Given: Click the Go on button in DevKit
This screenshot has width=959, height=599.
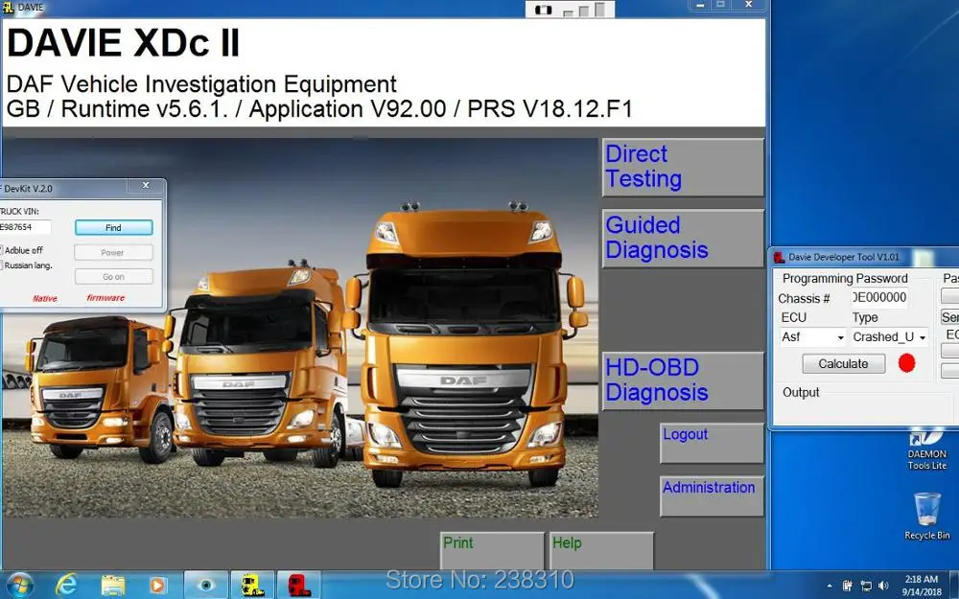Looking at the screenshot, I should tap(114, 277).
